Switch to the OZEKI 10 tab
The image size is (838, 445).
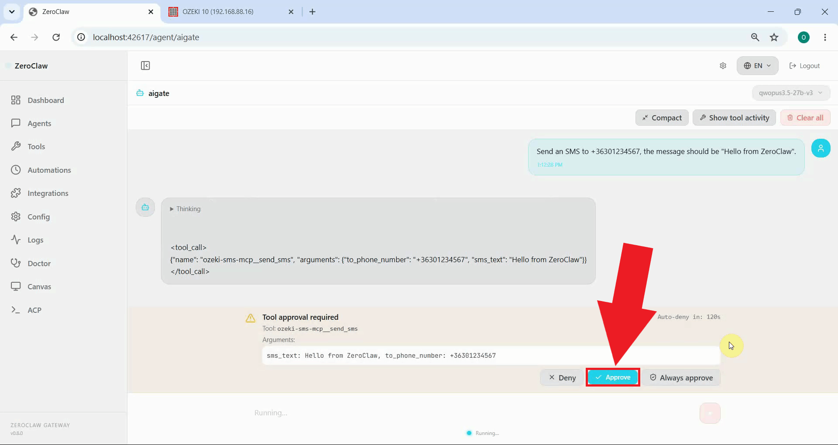point(230,12)
